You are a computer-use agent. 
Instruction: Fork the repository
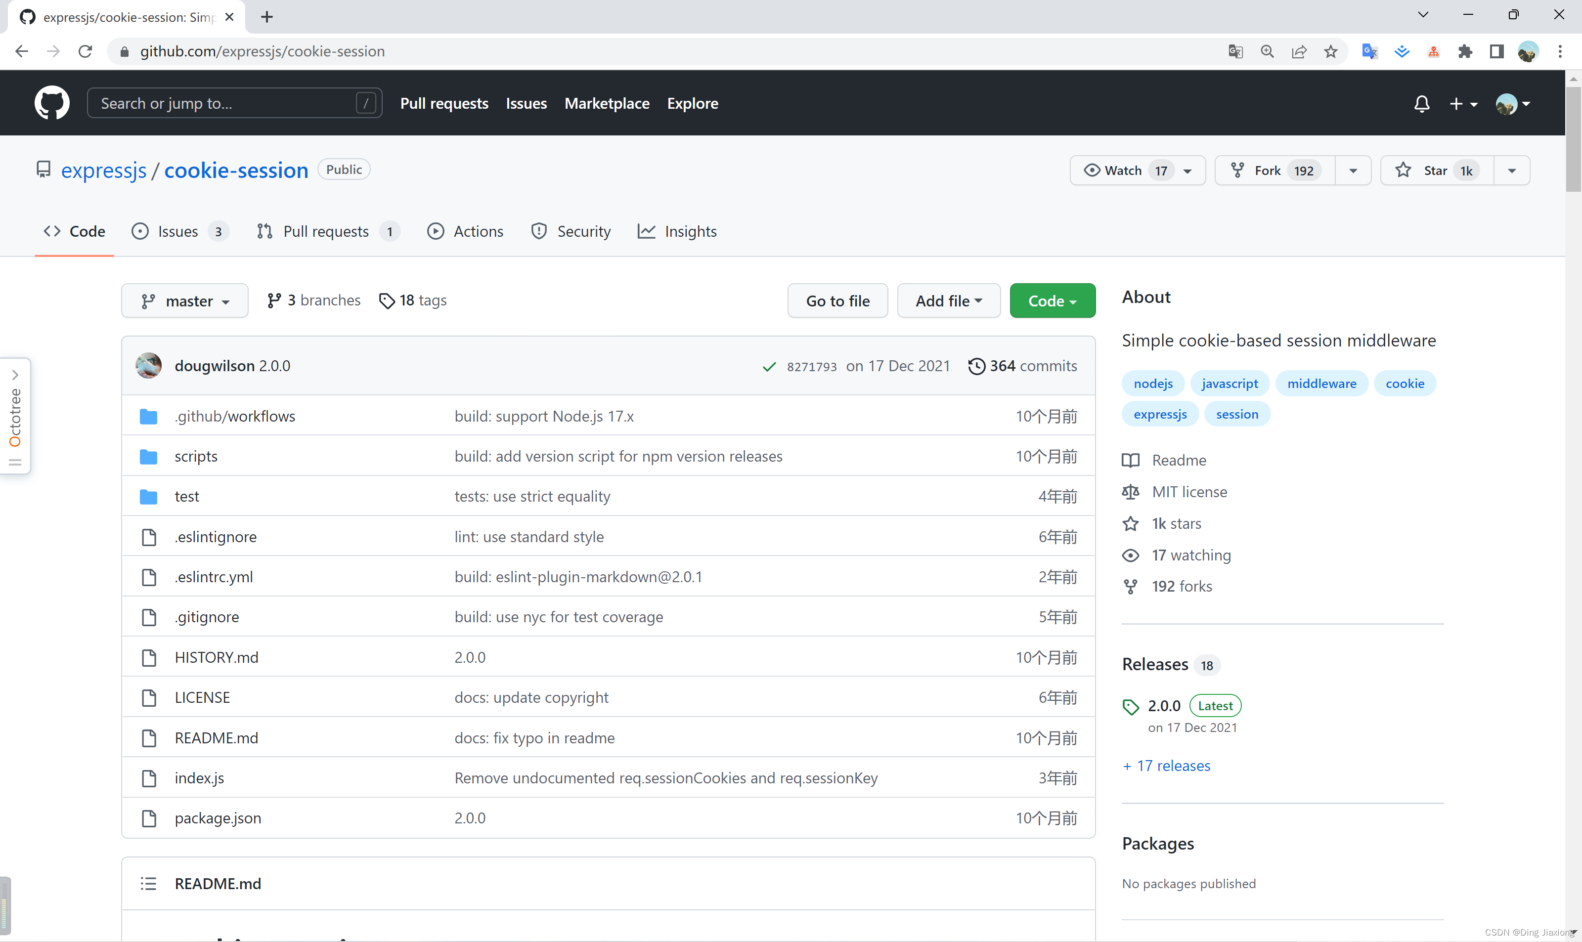[x=1274, y=170]
